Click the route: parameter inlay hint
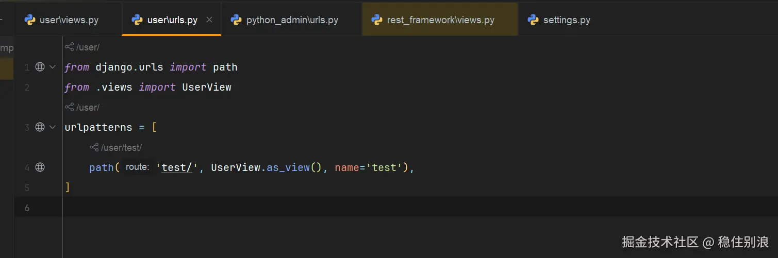Image resolution: width=778 pixels, height=258 pixels. point(137,167)
